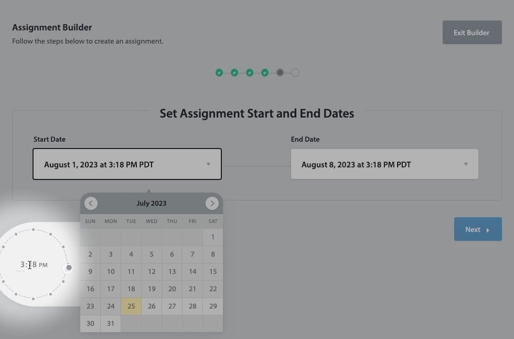Pick July 1 in the calendar
Screen dimensions: 514x339
213,237
